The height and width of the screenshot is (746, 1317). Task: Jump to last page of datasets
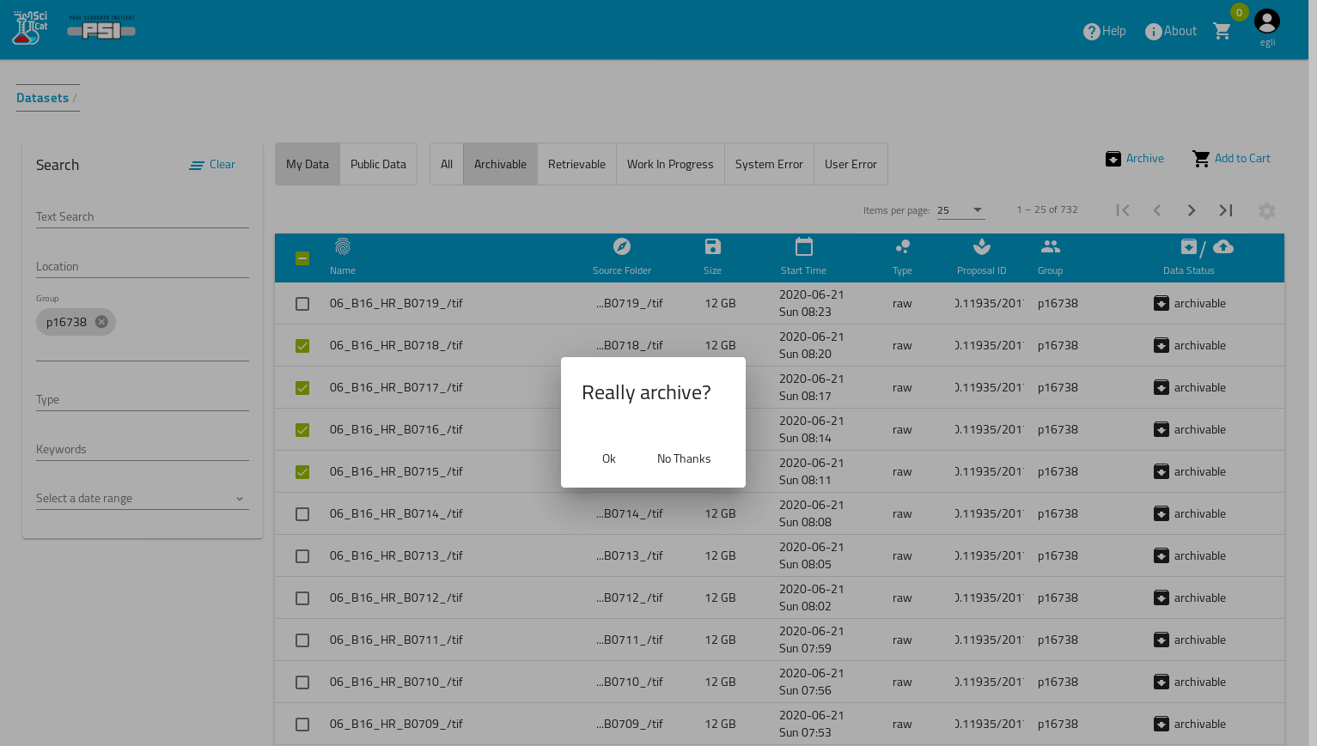[1226, 210]
